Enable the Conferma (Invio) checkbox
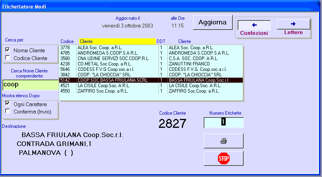The height and width of the screenshot is (177, 322). click(x=8, y=111)
